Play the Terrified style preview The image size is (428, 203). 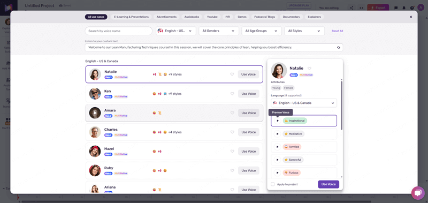coord(278,147)
